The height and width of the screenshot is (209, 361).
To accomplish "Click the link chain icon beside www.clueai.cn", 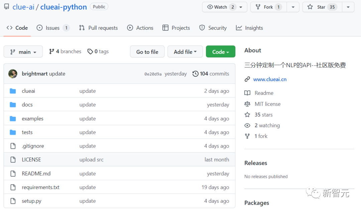I will point(247,79).
